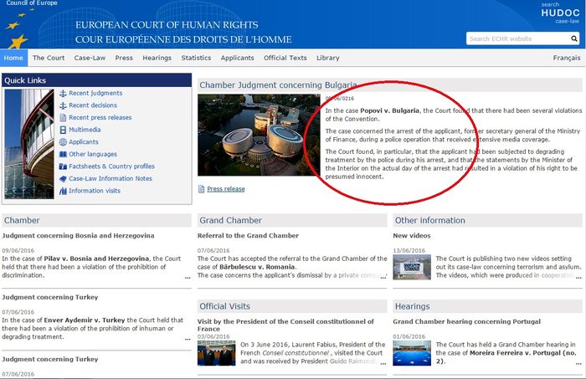Click the book icon beside Other languages
The height and width of the screenshot is (379, 586).
pos(63,154)
